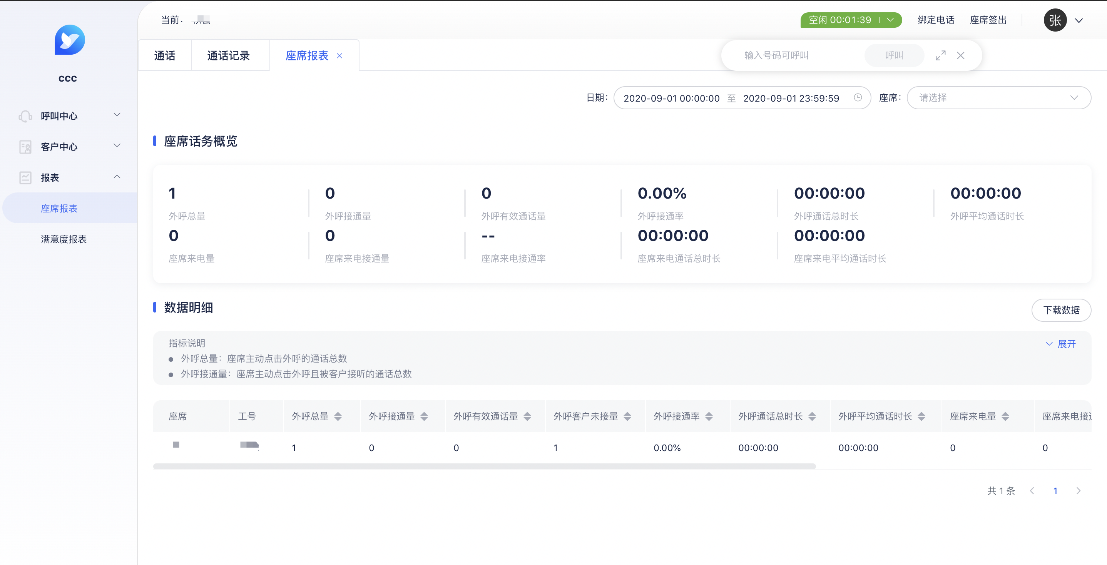Open the user account dropdown arrow
Screen dimensions: 1107x565
1079,20
